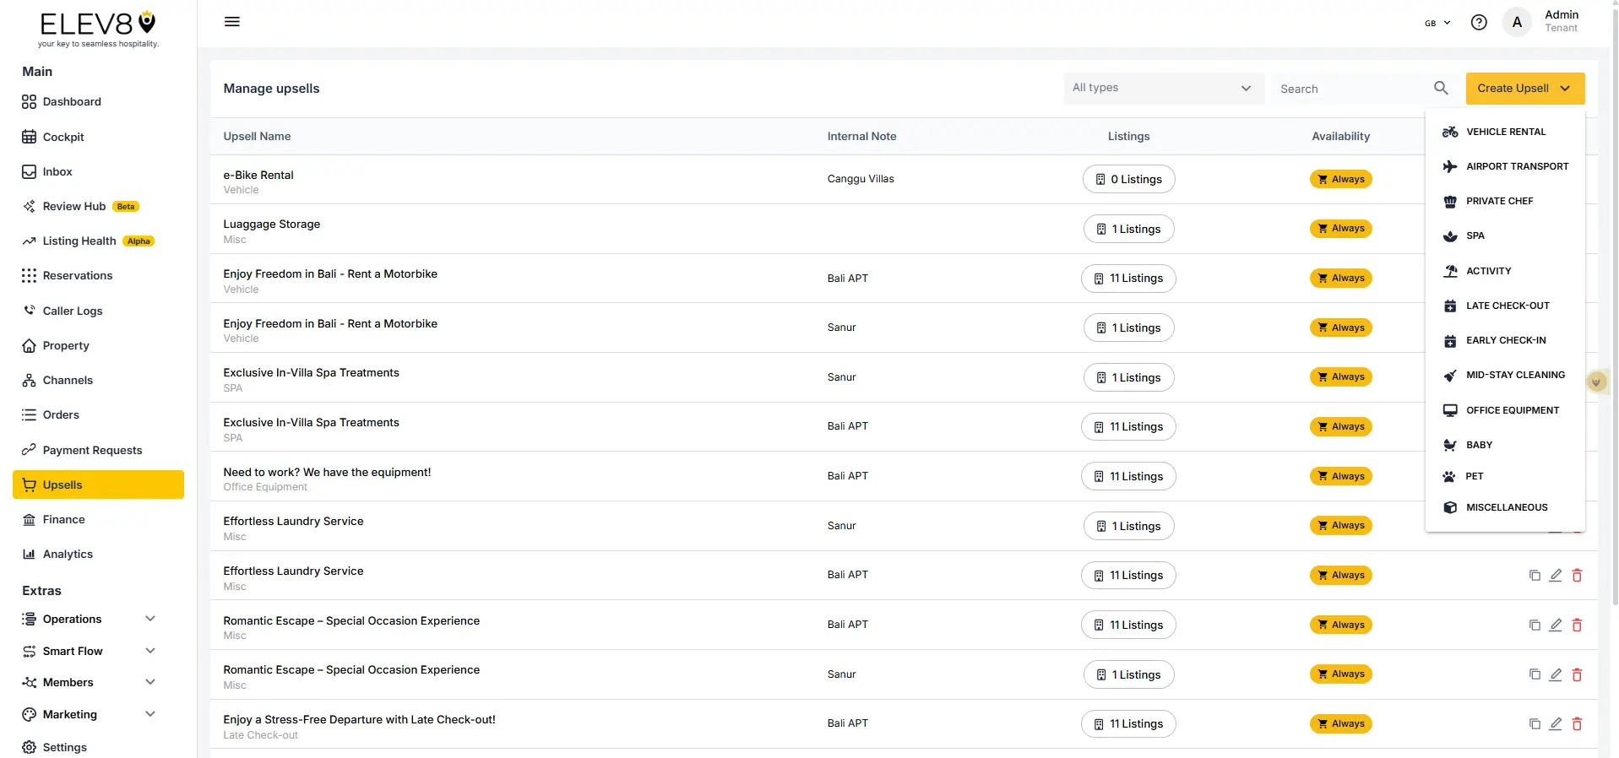Go to Payment Requests page
Screen dimensions: 1619x758
click(x=99, y=450)
